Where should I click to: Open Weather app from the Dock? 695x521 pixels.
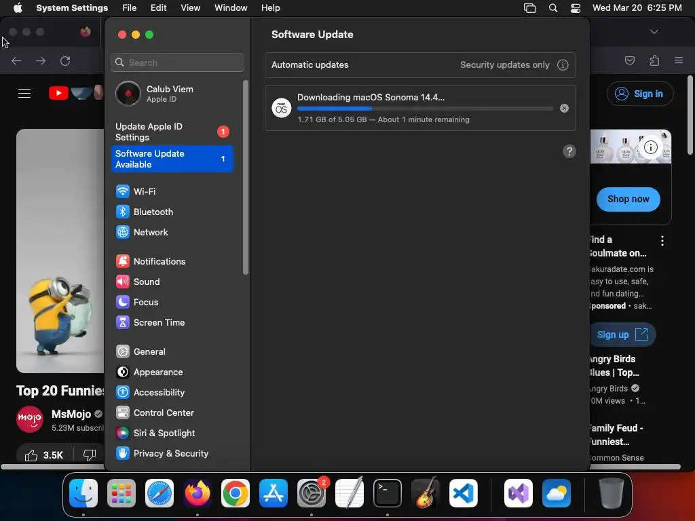click(x=557, y=493)
